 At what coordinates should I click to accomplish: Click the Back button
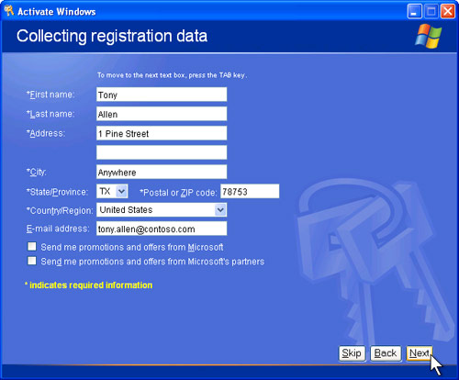click(386, 353)
